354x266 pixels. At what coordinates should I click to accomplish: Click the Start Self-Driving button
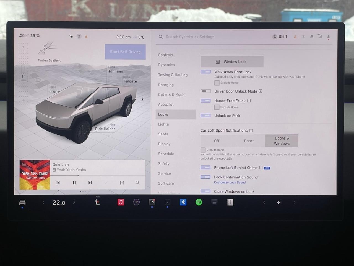point(125,52)
